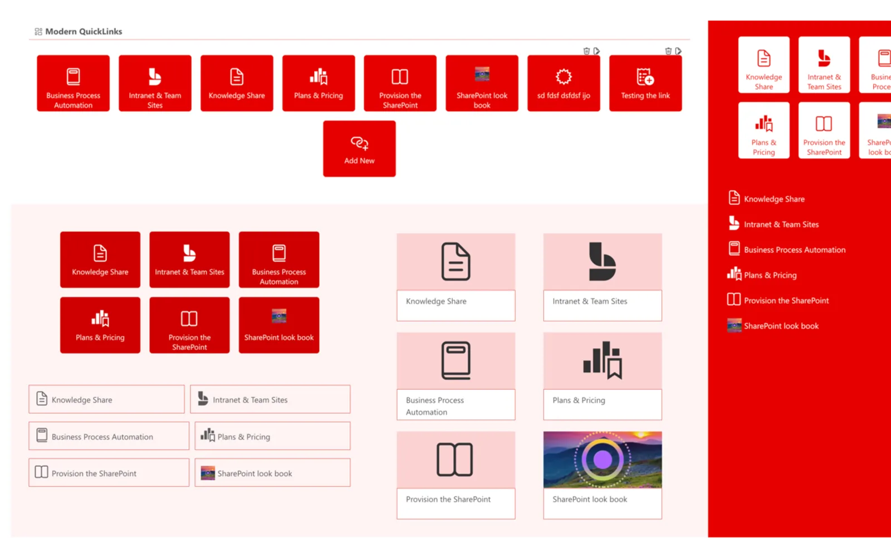Image resolution: width=891 pixels, height=557 pixels.
Task: Open the red 'Plans & Pricing' tile in the pink section grid
Action: coord(100,325)
